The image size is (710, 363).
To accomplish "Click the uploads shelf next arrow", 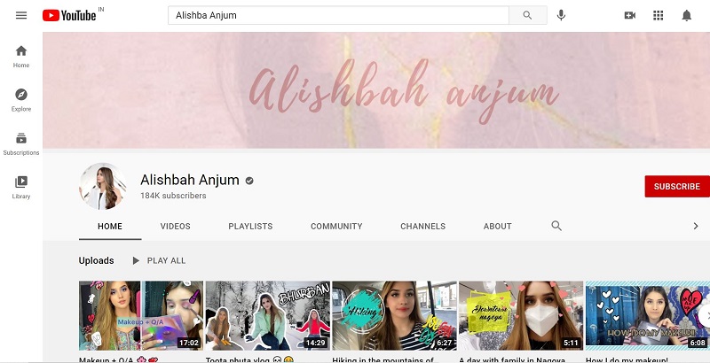I will coord(706,315).
